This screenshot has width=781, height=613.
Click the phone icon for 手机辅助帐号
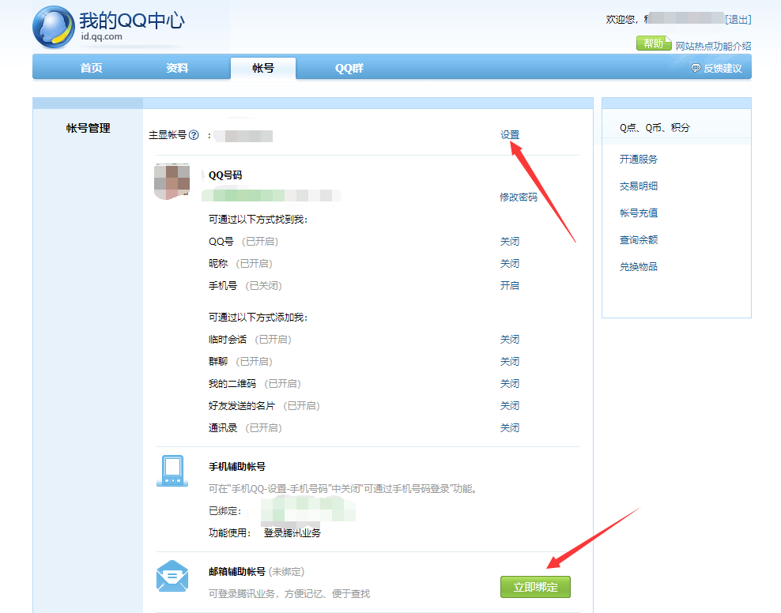click(x=172, y=471)
